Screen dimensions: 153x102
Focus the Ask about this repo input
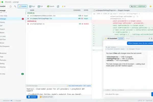click(x=127, y=94)
